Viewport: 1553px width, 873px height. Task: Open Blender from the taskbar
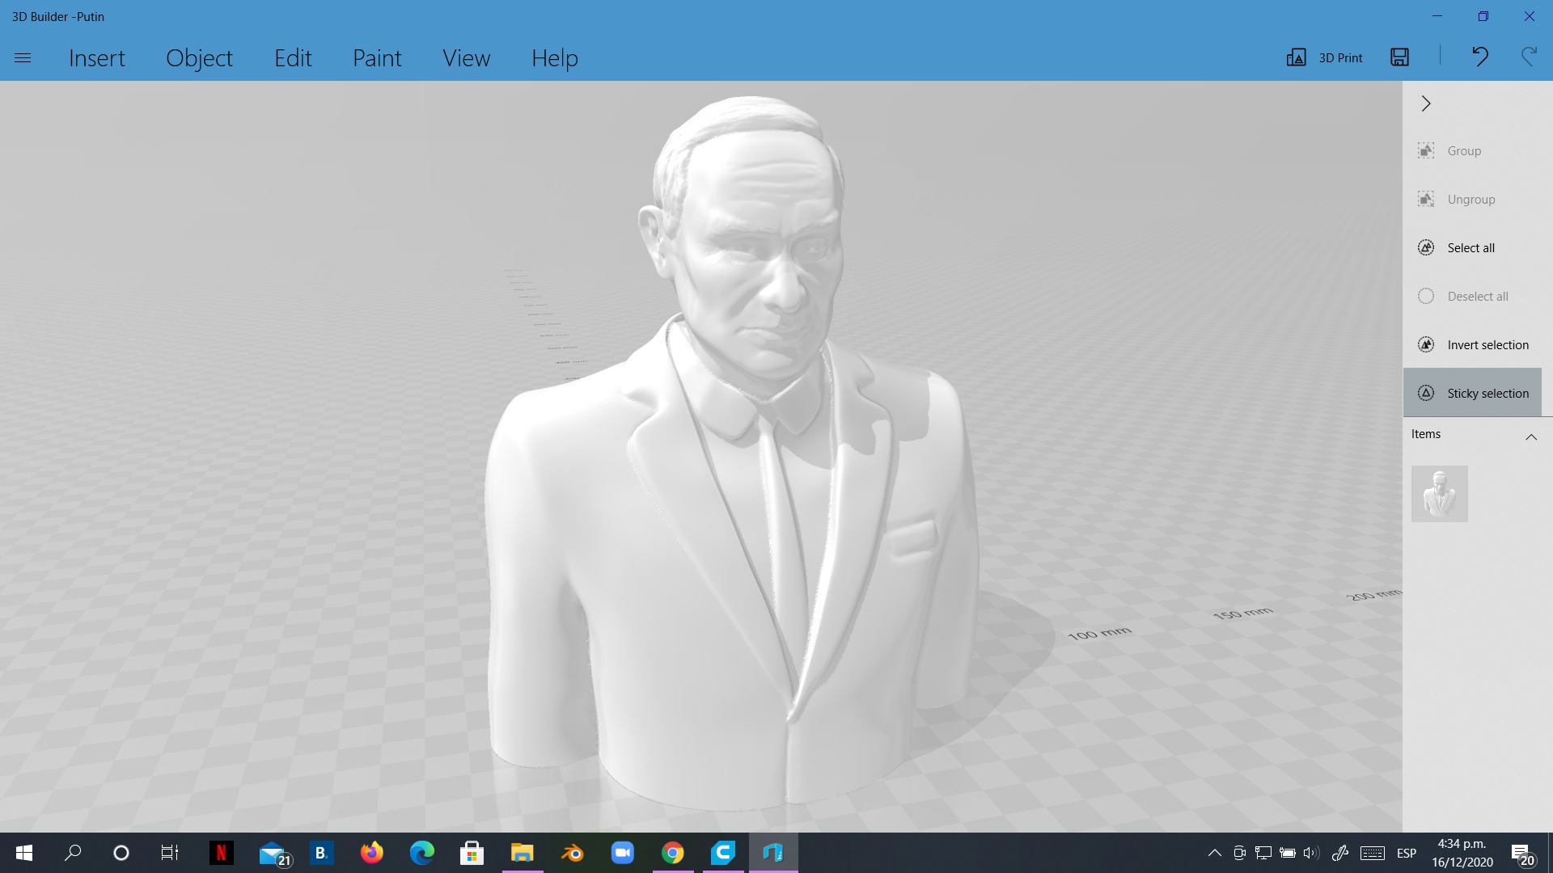pos(572,853)
